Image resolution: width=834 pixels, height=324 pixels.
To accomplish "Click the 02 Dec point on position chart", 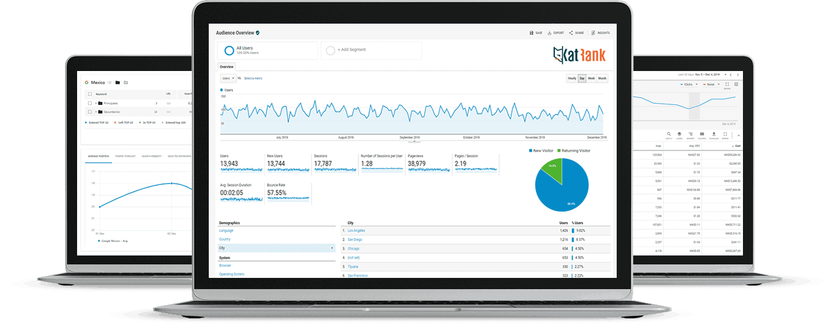I will coord(172,183).
